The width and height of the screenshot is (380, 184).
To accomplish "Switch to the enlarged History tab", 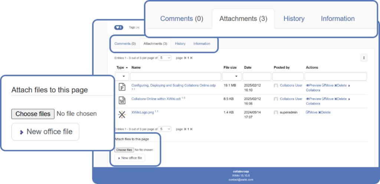I will (x=294, y=19).
